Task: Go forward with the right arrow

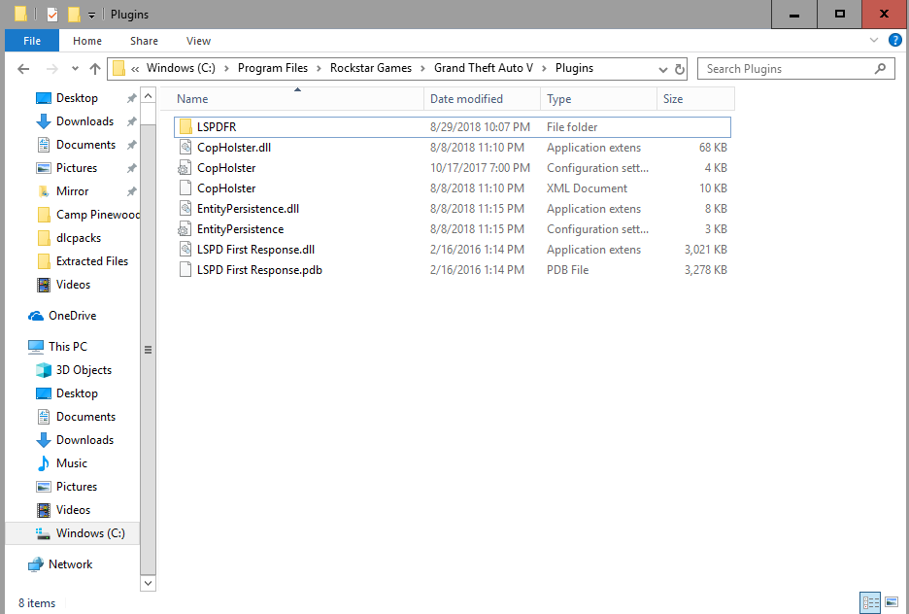Action: pos(52,69)
